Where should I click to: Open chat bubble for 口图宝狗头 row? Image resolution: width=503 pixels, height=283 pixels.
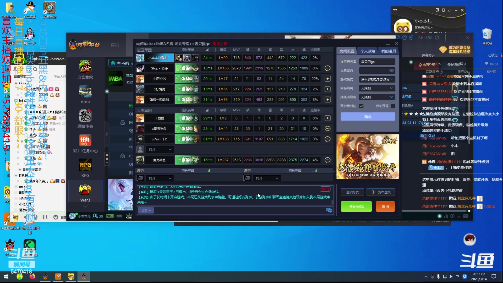[327, 129]
